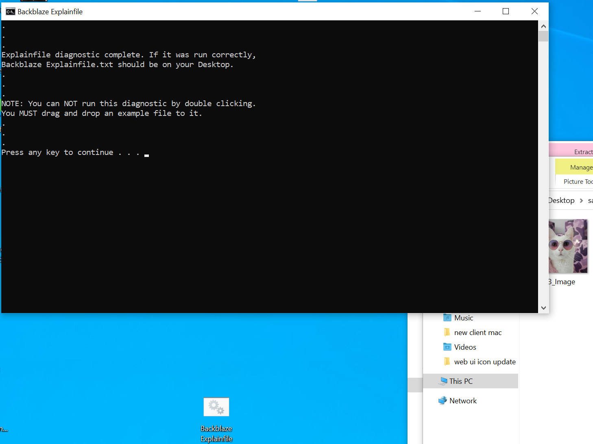This screenshot has height=444, width=593.
Task: Select Network in navigation pane
Action: tap(463, 401)
